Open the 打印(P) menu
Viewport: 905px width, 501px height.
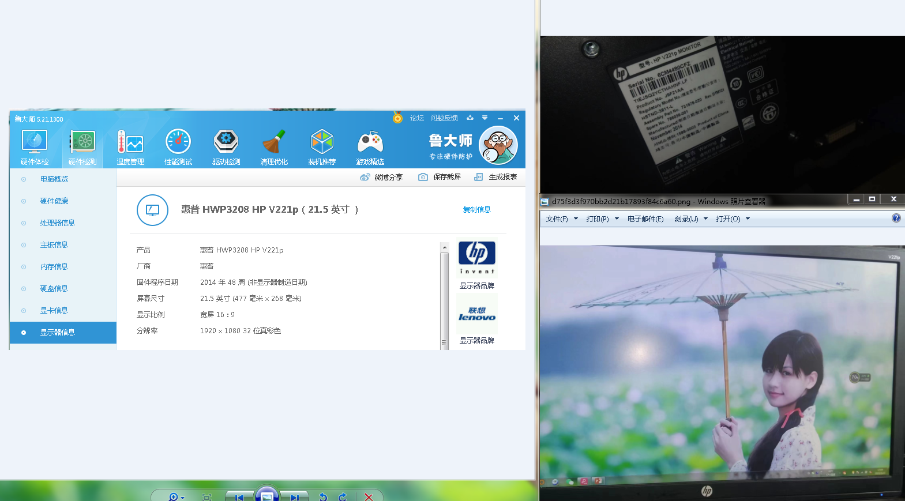pos(598,219)
